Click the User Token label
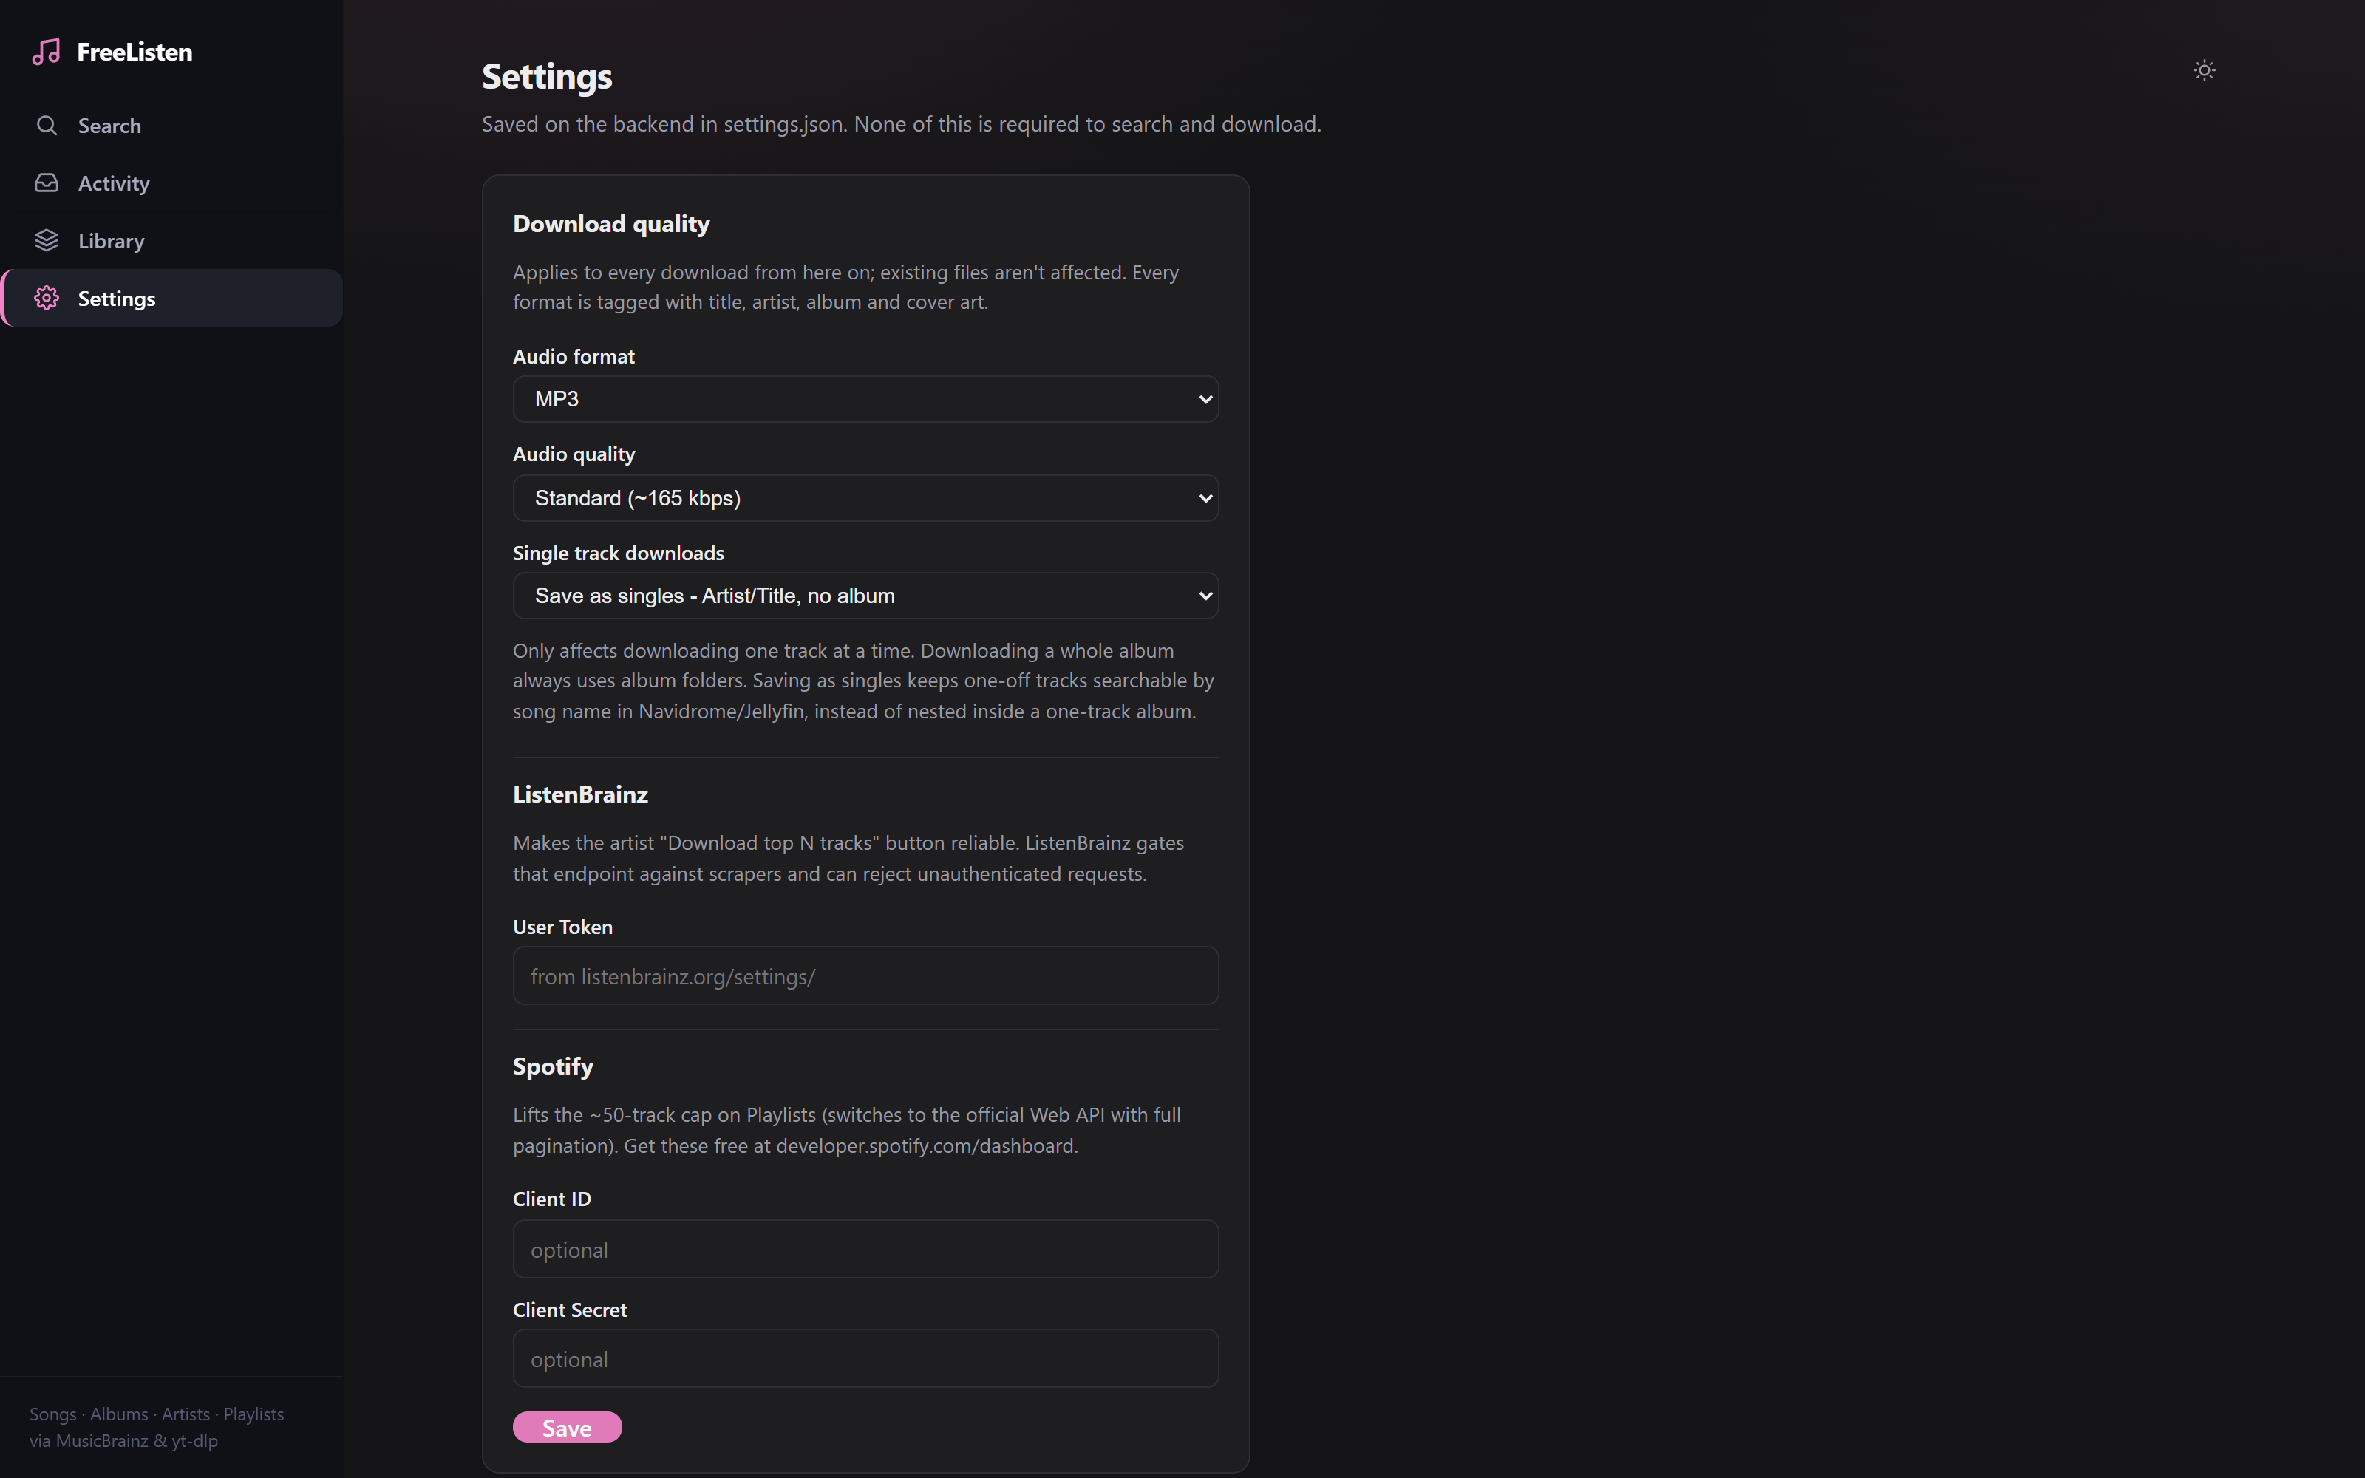The height and width of the screenshot is (1478, 2365). pos(563,927)
